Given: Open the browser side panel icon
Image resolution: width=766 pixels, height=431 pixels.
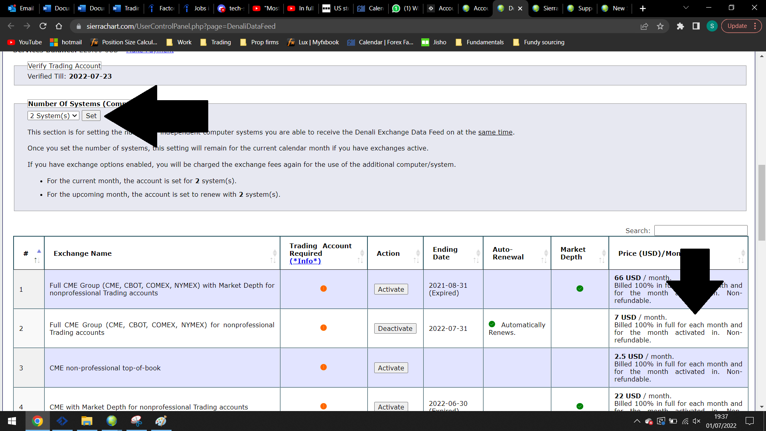Looking at the screenshot, I should [696, 26].
